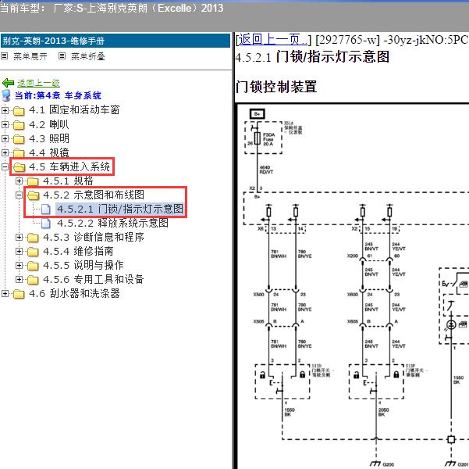Select 4.5.6 专用工具和设备 label
This screenshot has width=469, height=469.
tap(94, 279)
